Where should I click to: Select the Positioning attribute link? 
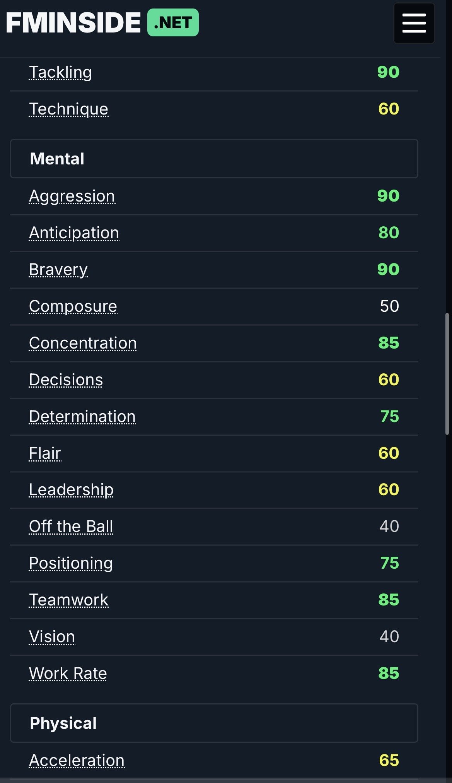(x=71, y=563)
